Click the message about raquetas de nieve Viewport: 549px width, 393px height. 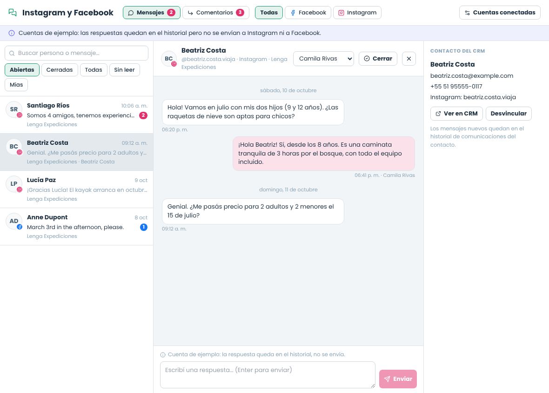click(x=253, y=112)
